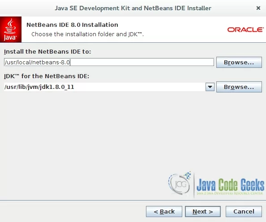Cancel the installation
Image resolution: width=266 pixels, height=222 pixels.
click(244, 212)
